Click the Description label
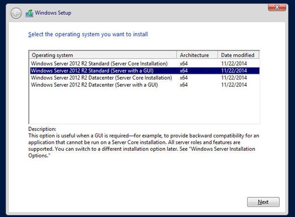Viewport: 295px width, 217px height. [42, 129]
